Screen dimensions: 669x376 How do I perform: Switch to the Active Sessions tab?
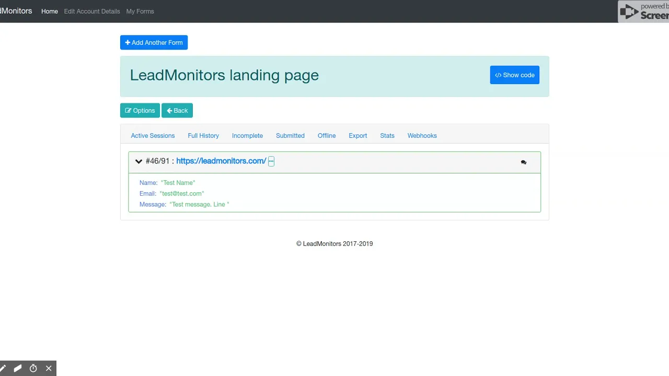(153, 136)
